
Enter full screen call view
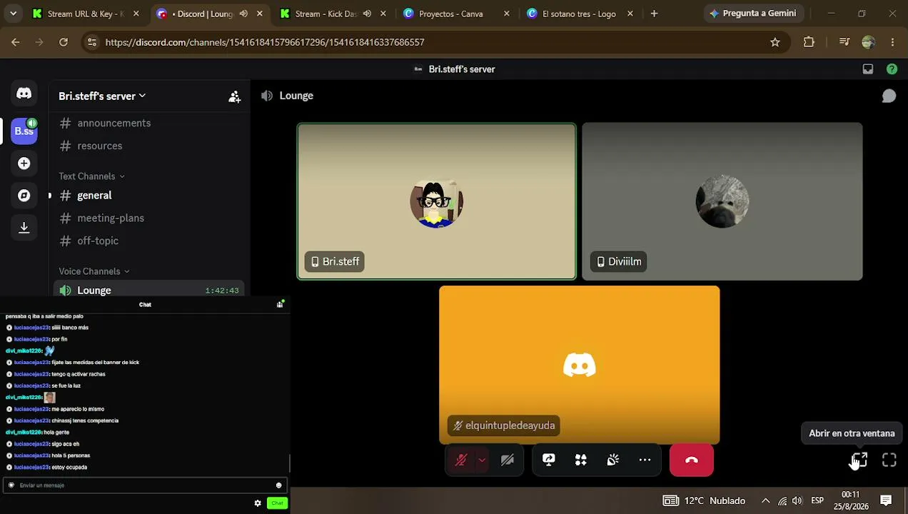click(x=889, y=461)
